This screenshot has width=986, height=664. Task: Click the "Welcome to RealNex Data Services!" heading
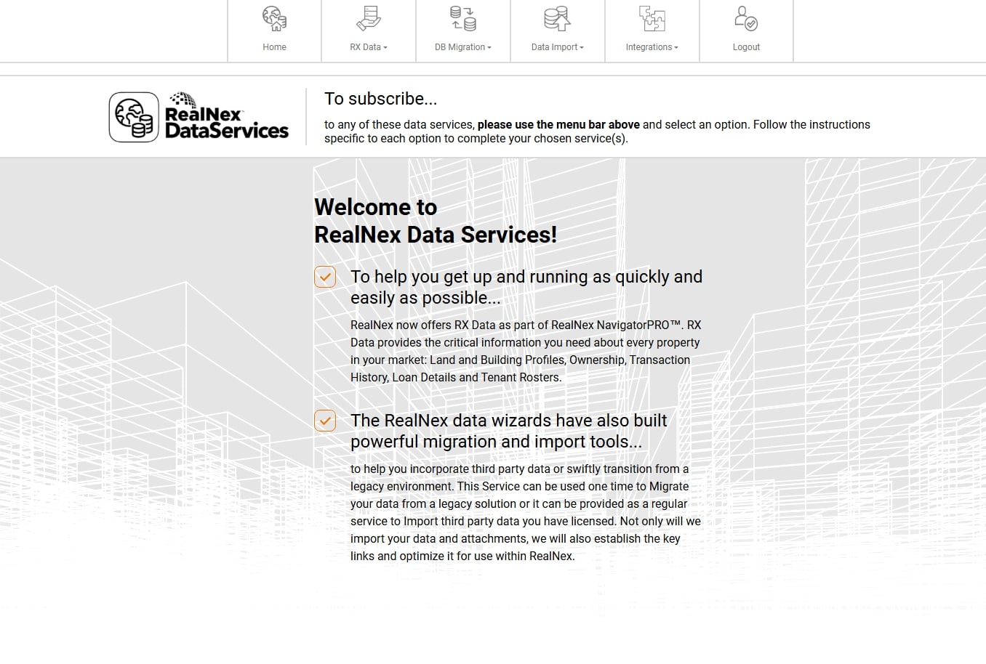pos(436,221)
